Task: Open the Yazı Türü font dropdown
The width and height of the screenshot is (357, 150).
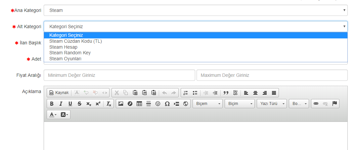Action: coord(272,104)
